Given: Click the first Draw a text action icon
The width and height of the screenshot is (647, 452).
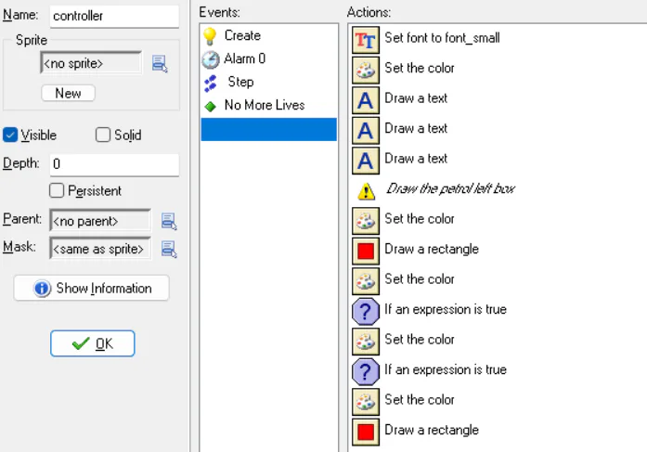Looking at the screenshot, I should (366, 98).
